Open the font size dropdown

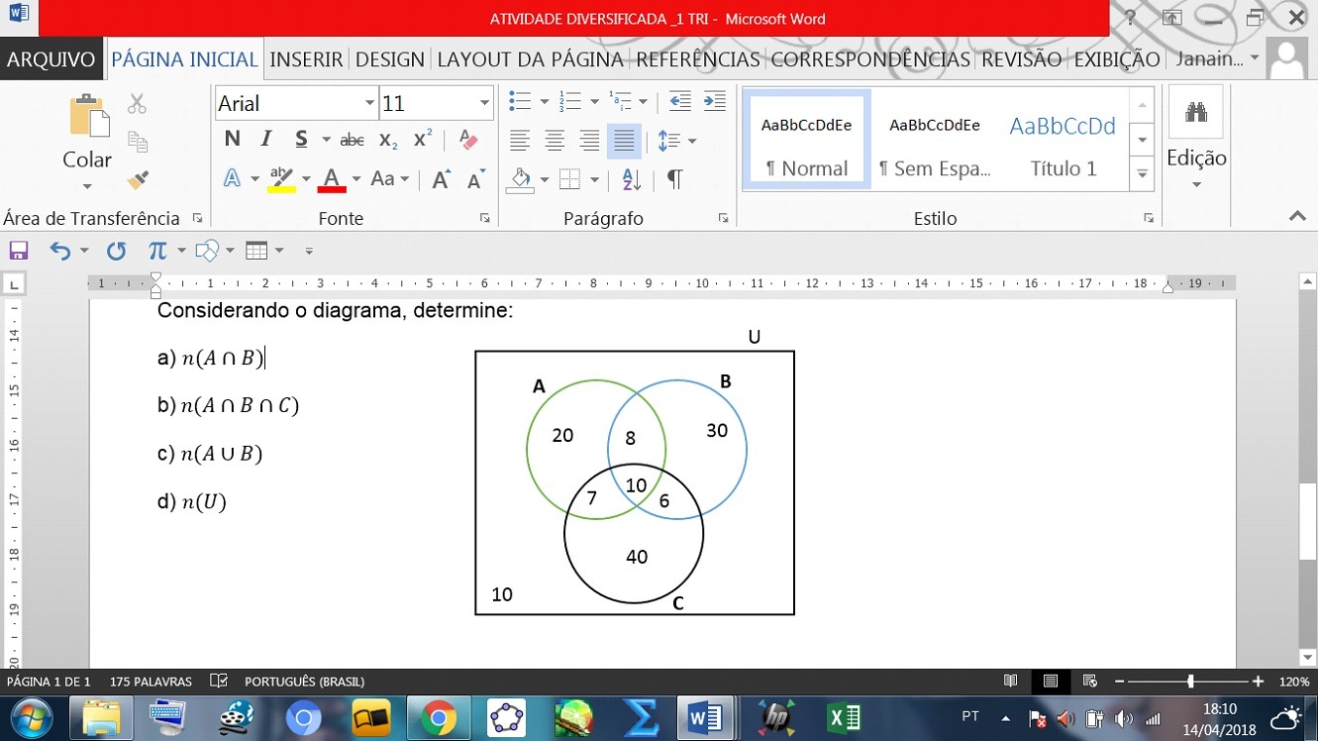(x=484, y=103)
